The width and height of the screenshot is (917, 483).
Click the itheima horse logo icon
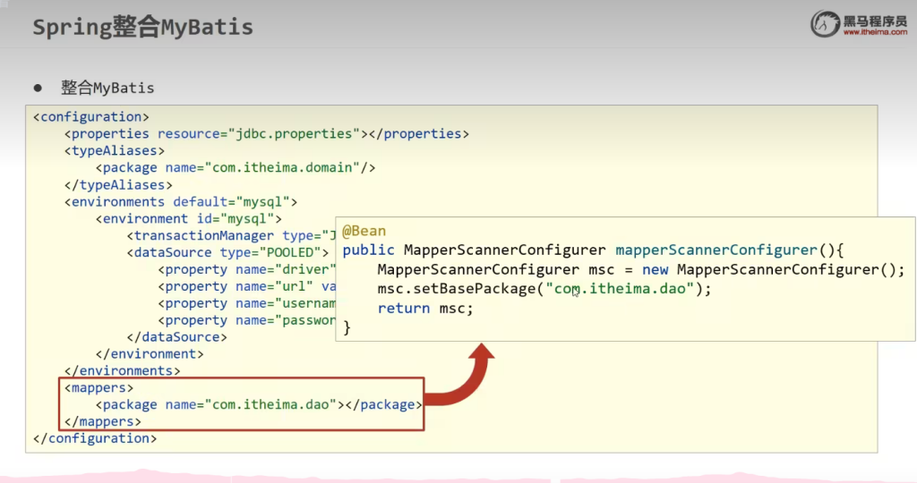pyautogui.click(x=826, y=24)
